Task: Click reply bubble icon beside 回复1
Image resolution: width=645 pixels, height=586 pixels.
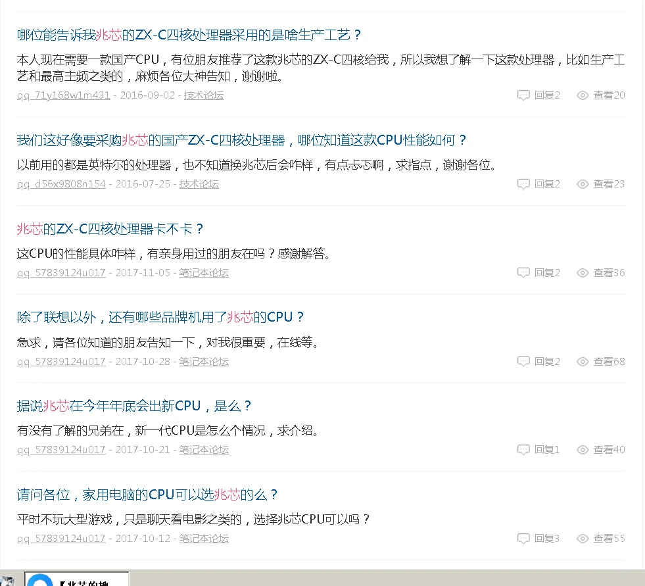Action: [x=523, y=450]
